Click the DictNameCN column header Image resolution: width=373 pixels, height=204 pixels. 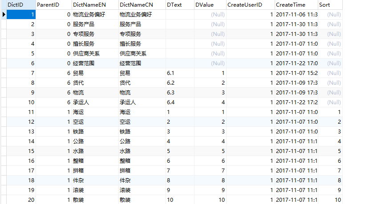(142, 5)
